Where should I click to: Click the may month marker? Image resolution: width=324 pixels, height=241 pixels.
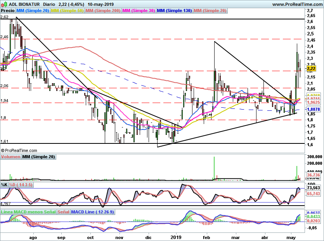291,238
